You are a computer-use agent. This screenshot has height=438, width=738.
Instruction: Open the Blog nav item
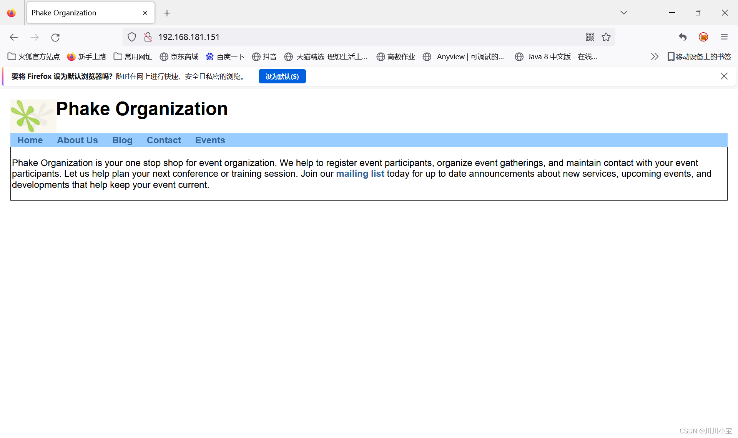point(122,140)
